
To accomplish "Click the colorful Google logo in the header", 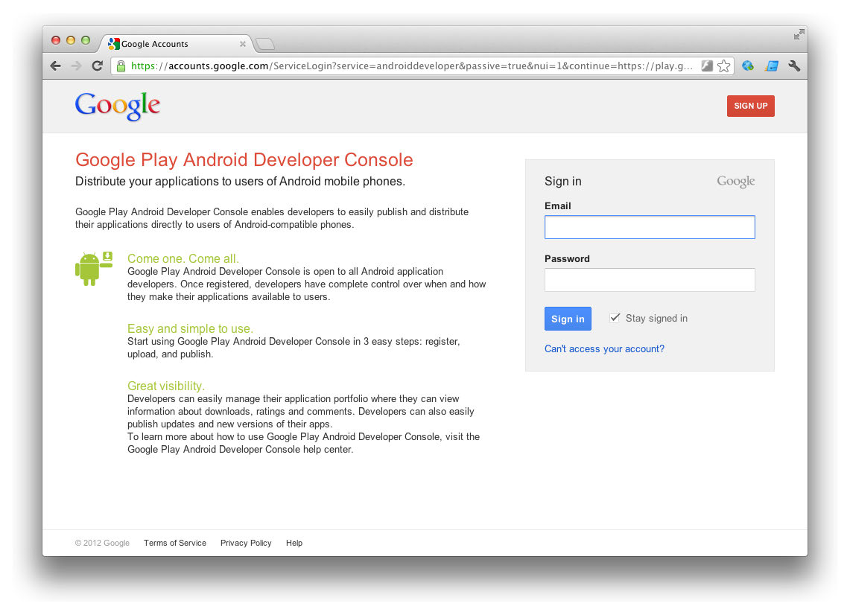I will 118,106.
